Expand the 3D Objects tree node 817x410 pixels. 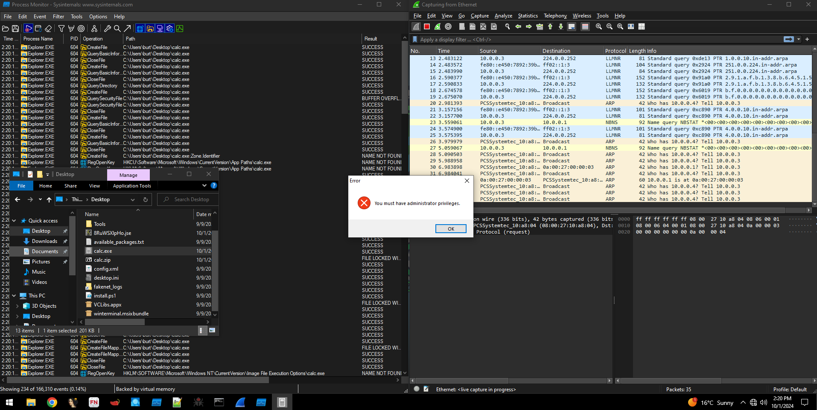[17, 306]
